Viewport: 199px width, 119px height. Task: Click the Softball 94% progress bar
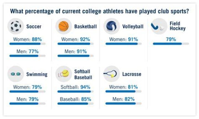pos(75,92)
